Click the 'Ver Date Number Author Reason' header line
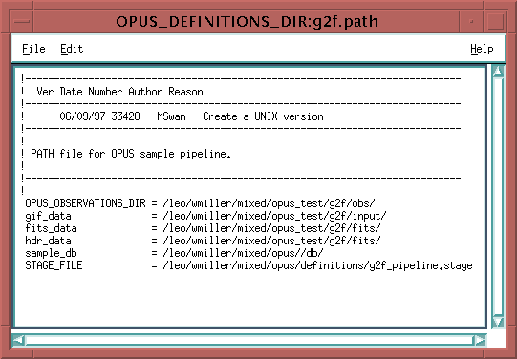 pyautogui.click(x=119, y=92)
